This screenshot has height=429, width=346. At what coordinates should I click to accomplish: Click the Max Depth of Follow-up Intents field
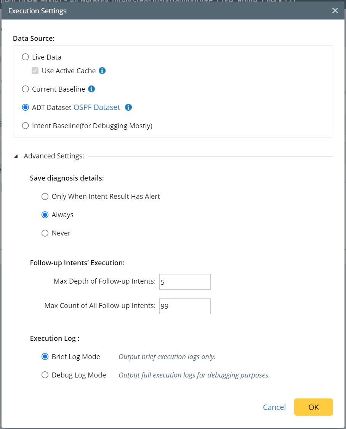click(185, 282)
